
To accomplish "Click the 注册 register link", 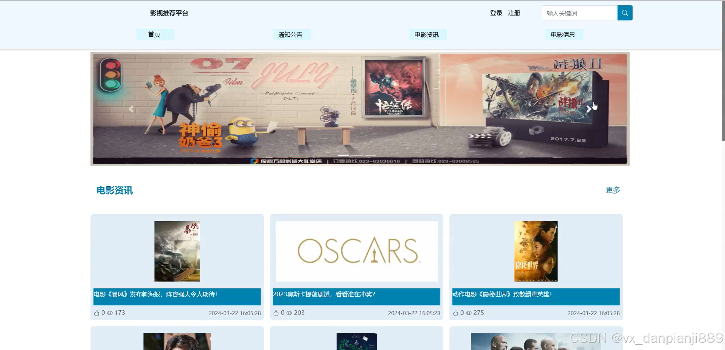I will coord(514,13).
